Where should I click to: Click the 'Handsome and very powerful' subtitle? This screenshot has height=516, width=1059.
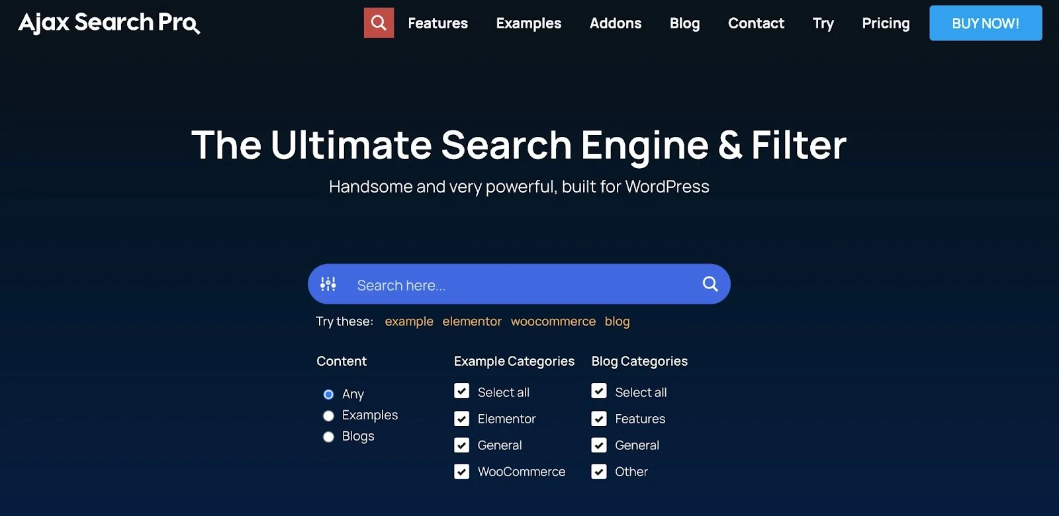coord(519,187)
